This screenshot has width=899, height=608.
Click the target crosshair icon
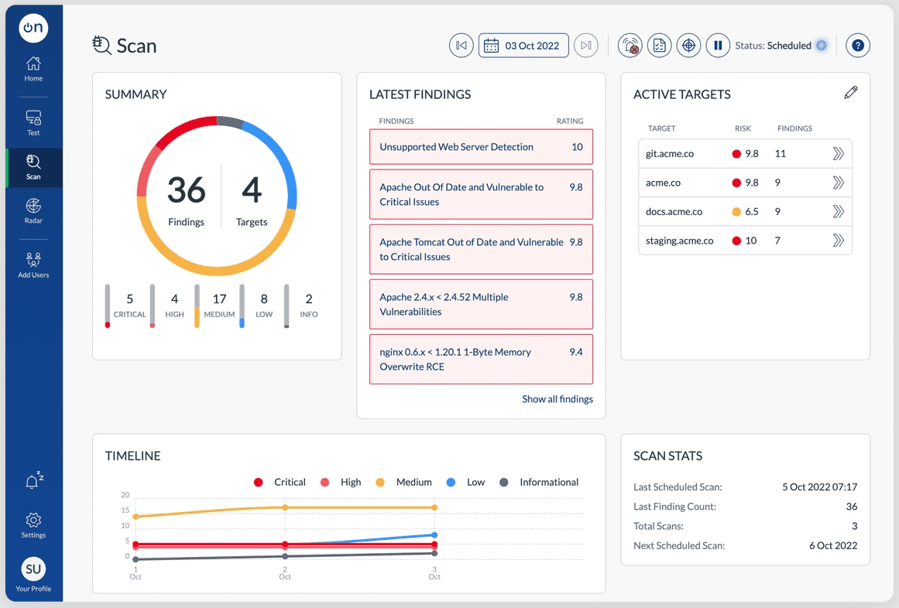tap(688, 45)
